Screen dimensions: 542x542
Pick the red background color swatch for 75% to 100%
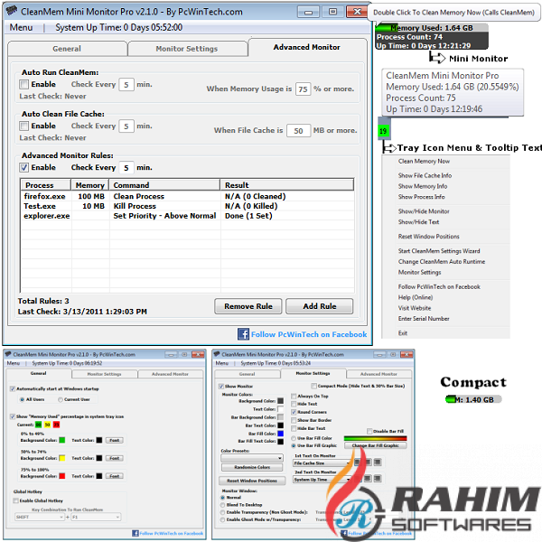(x=62, y=476)
